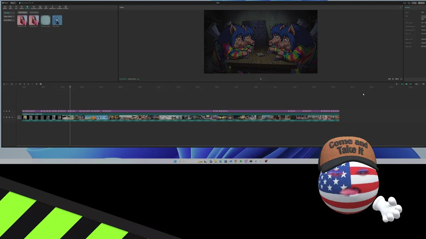Choose the teal blurred effect thumbnail

coord(46,20)
